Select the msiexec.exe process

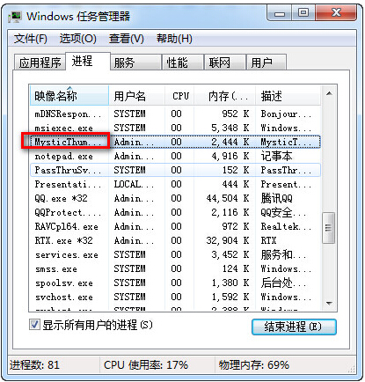click(x=175, y=128)
